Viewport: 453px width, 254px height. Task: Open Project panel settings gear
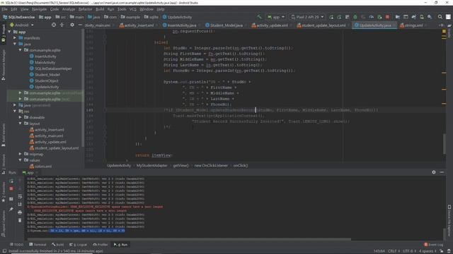(72, 25)
